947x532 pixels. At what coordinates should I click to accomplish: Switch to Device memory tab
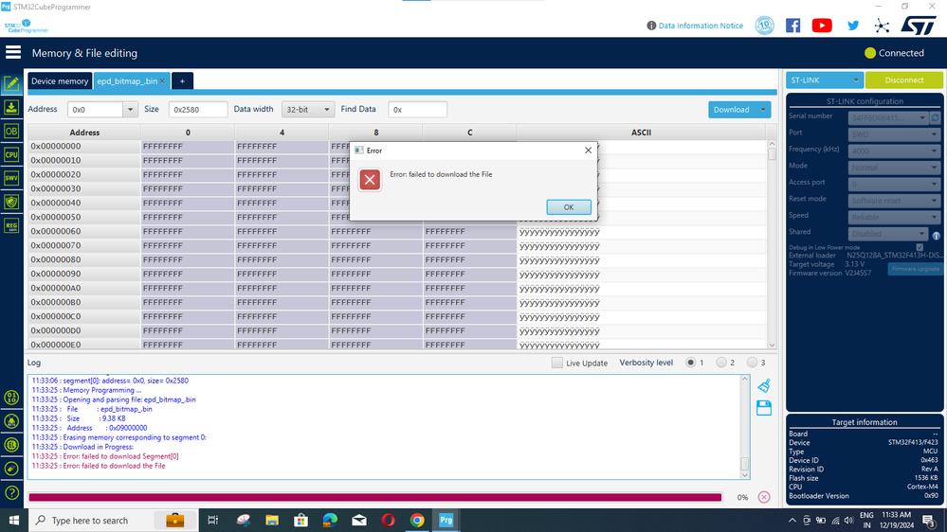coord(60,80)
